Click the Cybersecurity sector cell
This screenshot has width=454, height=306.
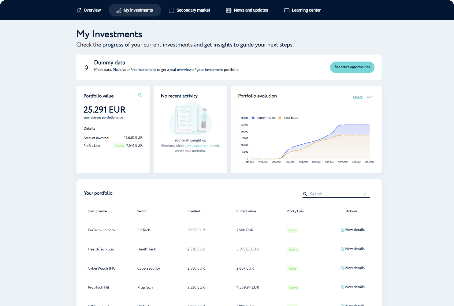[149, 268]
